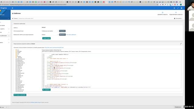Click inside the template code editor
Viewport: 194px width, 109px height.
coord(111,71)
